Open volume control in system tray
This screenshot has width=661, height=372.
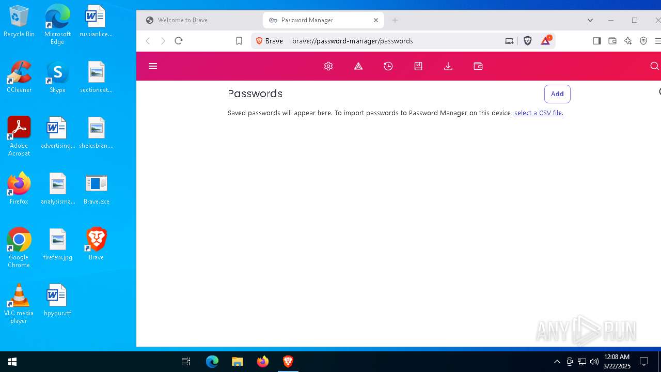[594, 362]
